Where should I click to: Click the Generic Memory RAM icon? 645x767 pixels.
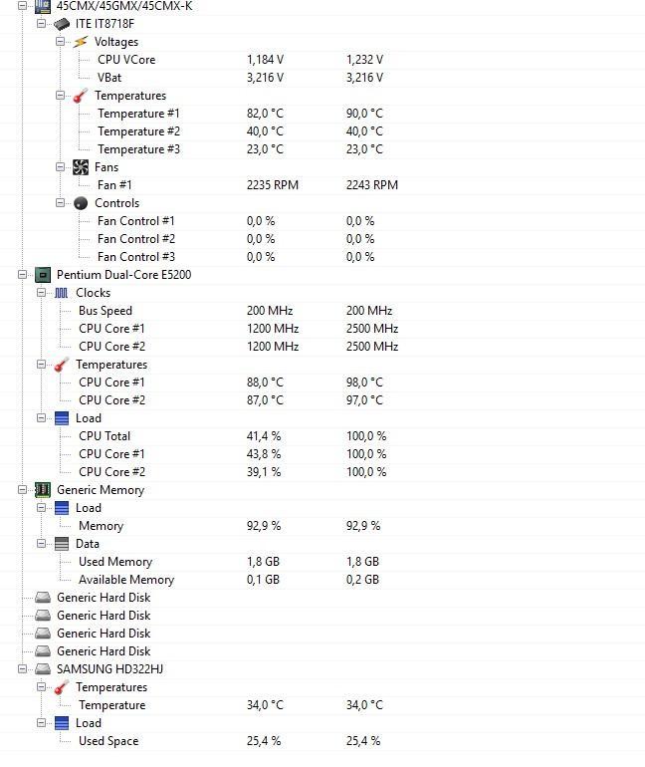[43, 490]
